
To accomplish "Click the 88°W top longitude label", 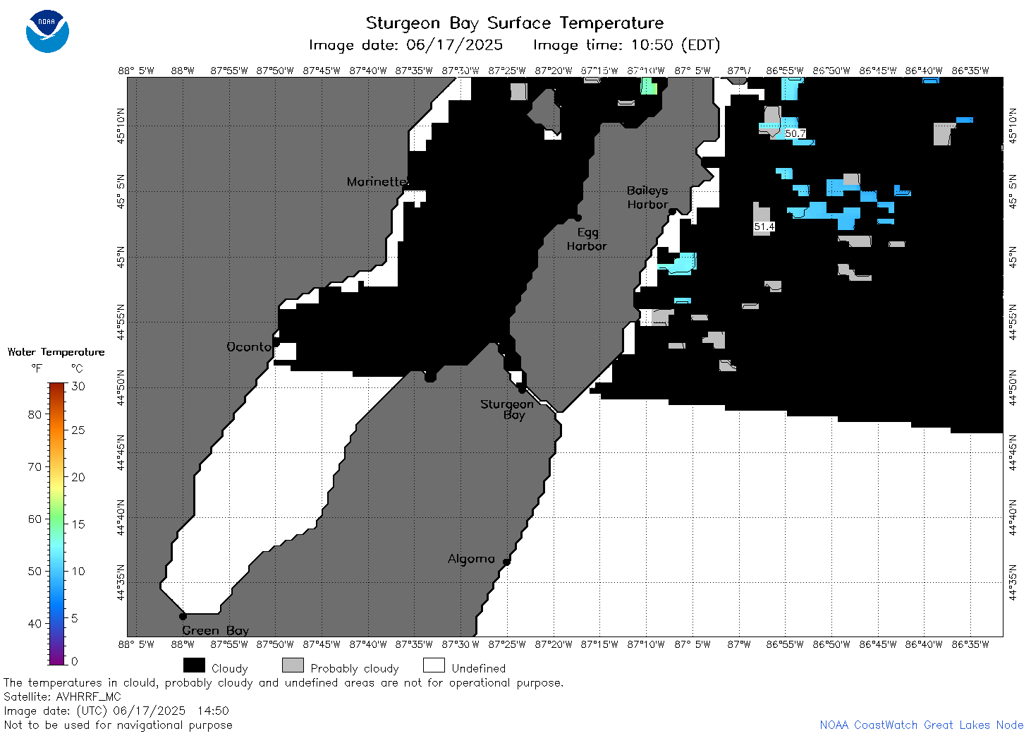I will [183, 71].
